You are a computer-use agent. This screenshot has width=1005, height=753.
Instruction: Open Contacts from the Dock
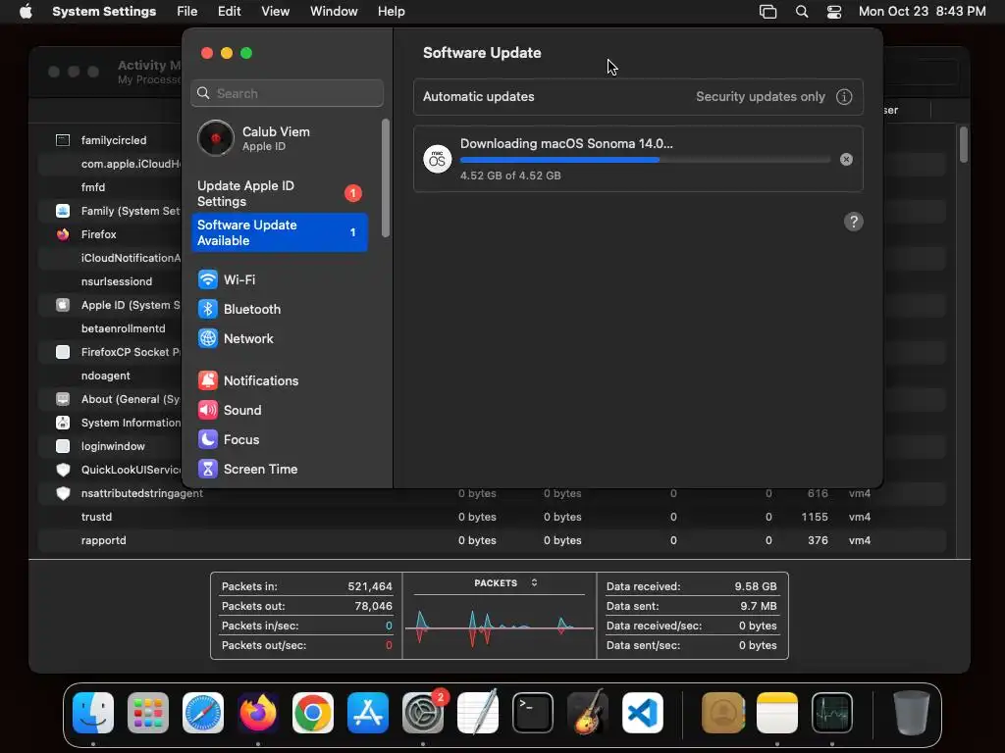(722, 713)
